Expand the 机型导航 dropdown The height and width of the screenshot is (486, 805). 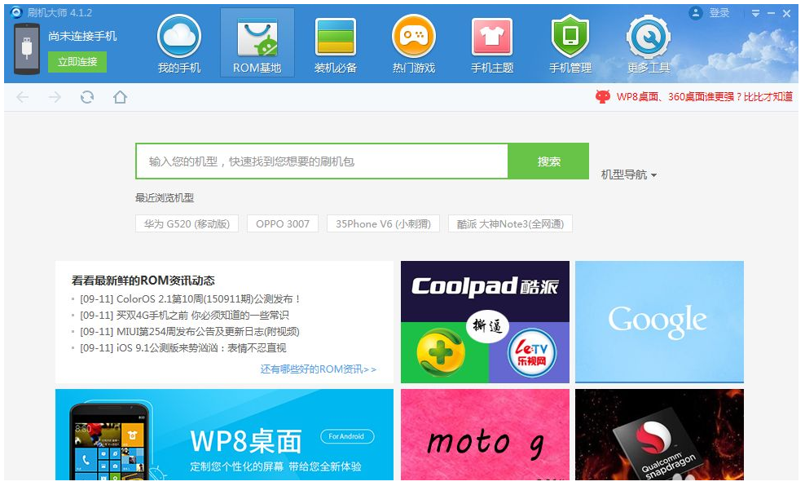tap(628, 175)
